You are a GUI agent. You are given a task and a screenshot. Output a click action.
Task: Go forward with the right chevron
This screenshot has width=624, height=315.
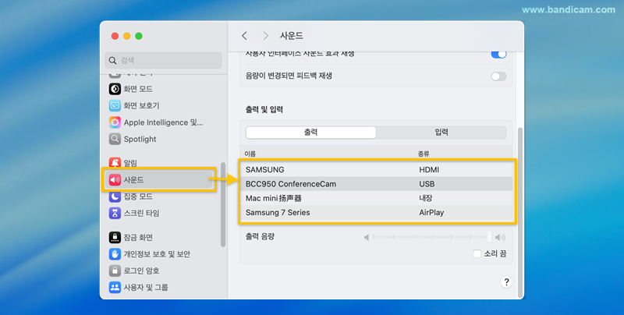click(x=265, y=36)
